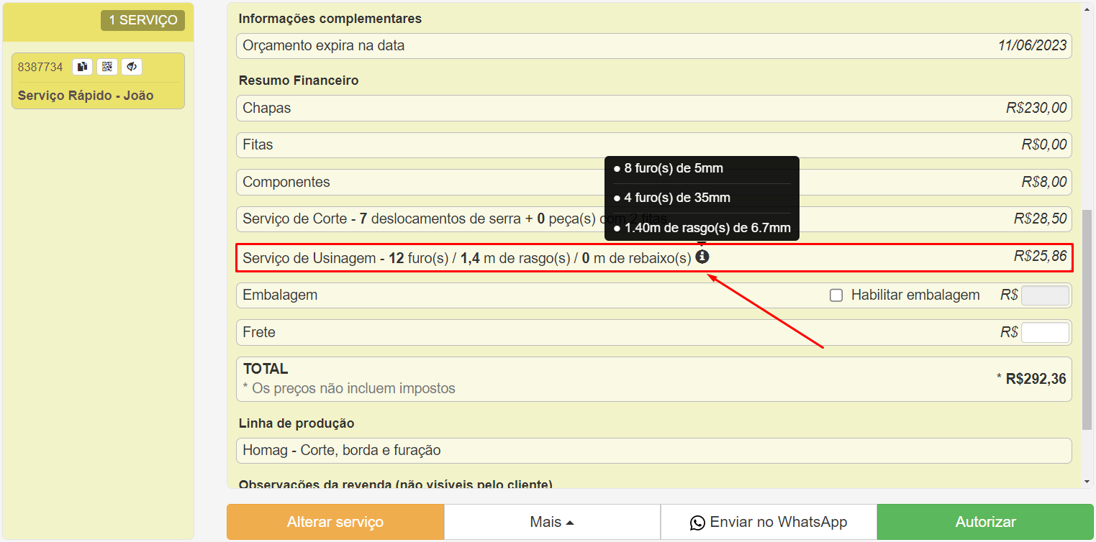Viewport: 1096px width, 542px height.
Task: Click the Serviço de Usinagem value R$25,86
Action: pos(1041,256)
